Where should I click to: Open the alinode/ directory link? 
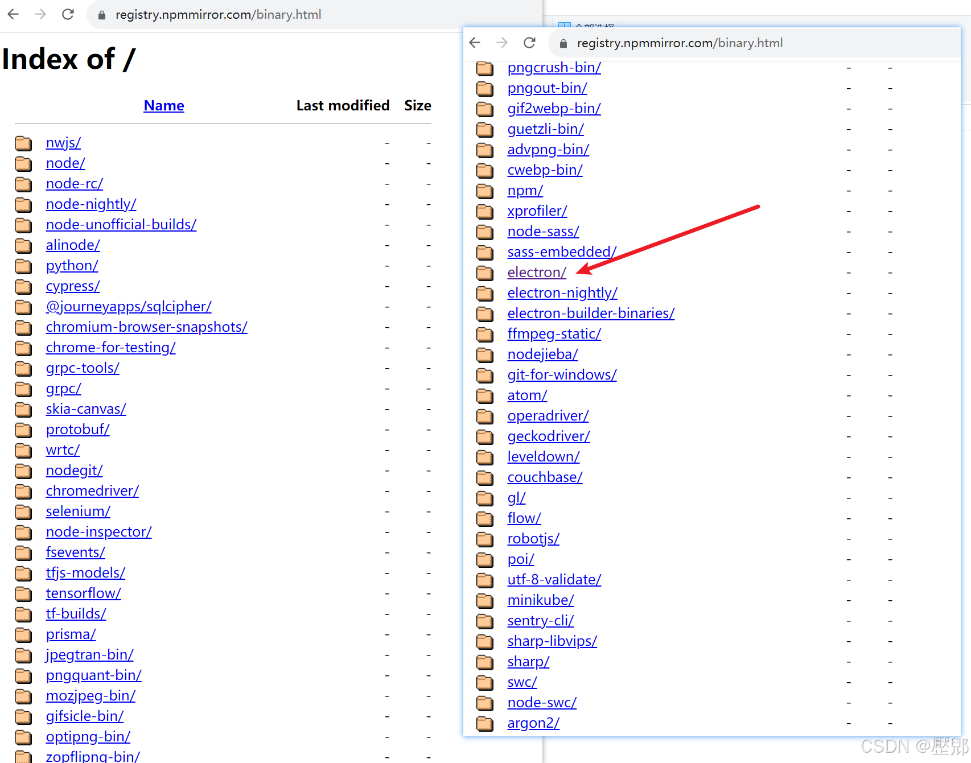pyautogui.click(x=73, y=245)
